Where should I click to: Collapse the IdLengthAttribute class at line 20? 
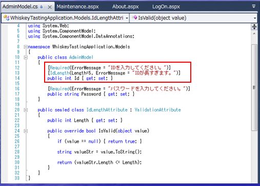pos(26,110)
